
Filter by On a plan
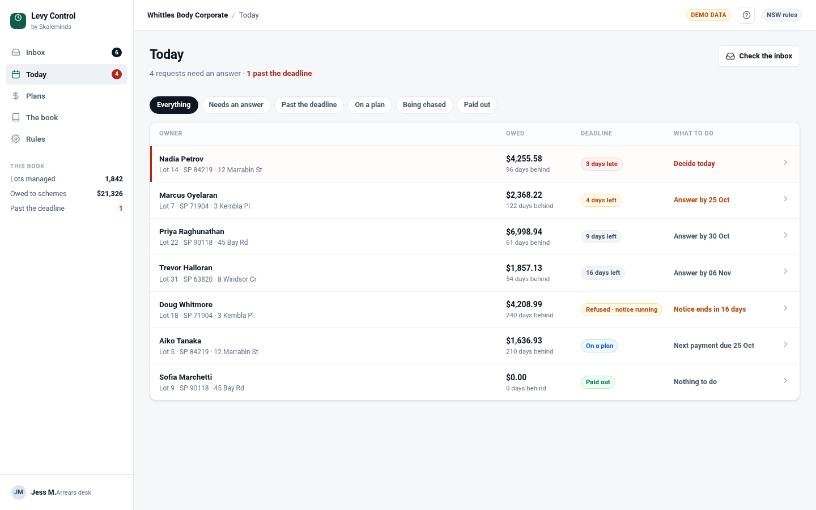tap(369, 105)
